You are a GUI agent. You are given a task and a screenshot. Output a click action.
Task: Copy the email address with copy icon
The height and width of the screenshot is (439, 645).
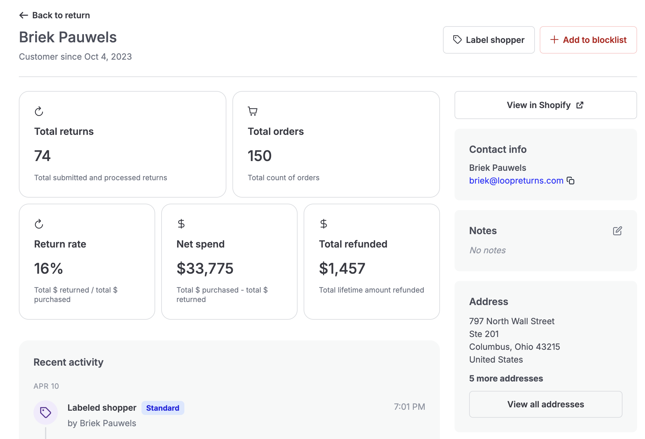pos(570,181)
